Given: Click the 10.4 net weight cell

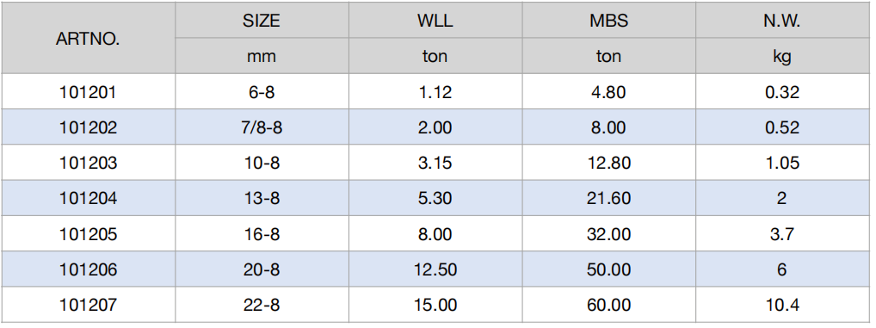Looking at the screenshot, I should [x=781, y=305].
